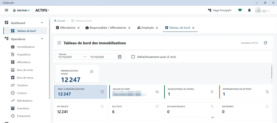Click the Immobilisations briefcase icon
The image size is (277, 123).
pyautogui.click(x=12, y=47)
